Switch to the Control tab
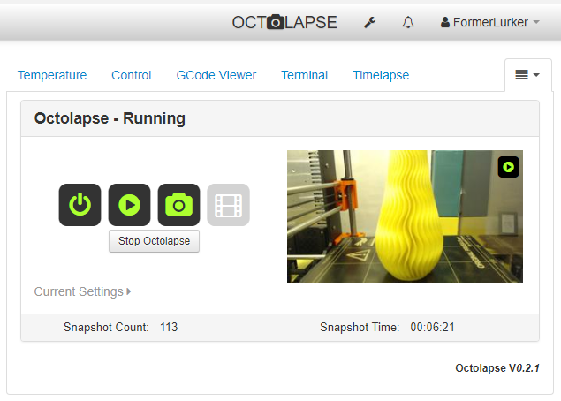Viewport: 561px width, 401px height. (132, 75)
